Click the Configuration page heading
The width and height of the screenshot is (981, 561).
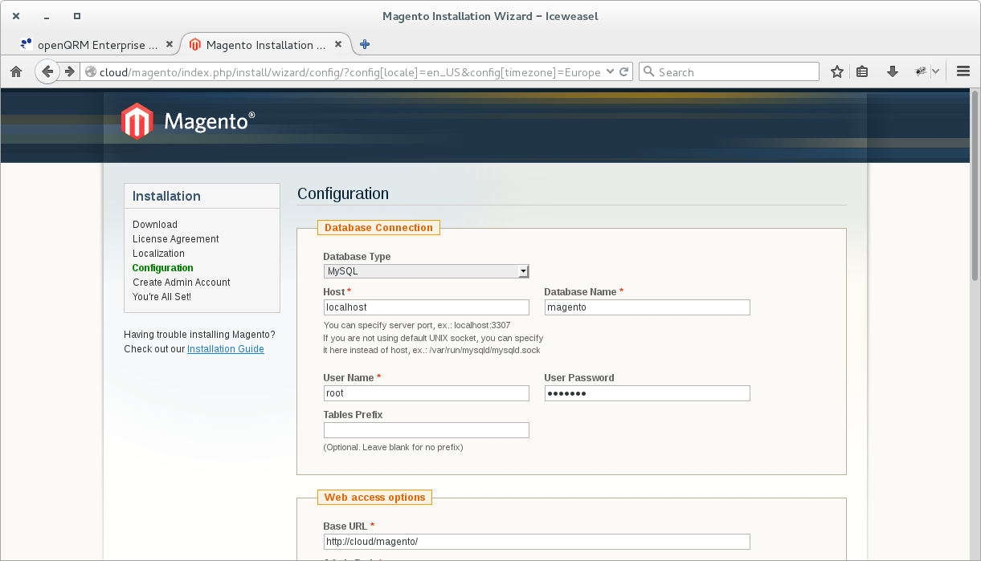click(343, 193)
